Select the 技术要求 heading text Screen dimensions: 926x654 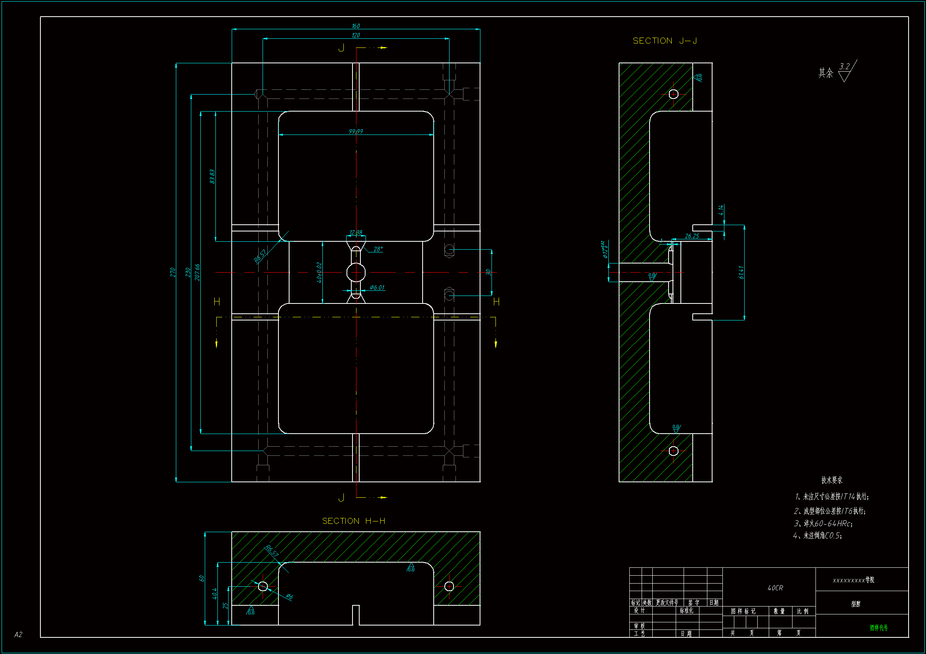[x=832, y=480]
